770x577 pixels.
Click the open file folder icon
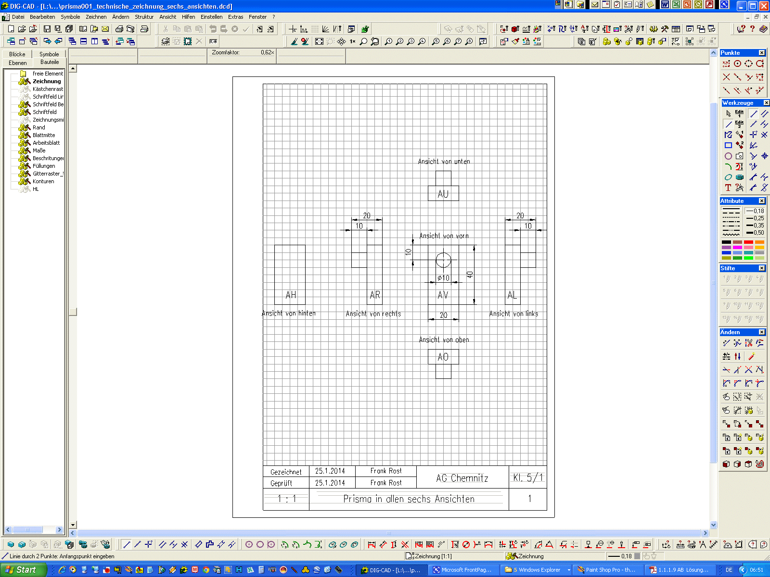click(22, 29)
